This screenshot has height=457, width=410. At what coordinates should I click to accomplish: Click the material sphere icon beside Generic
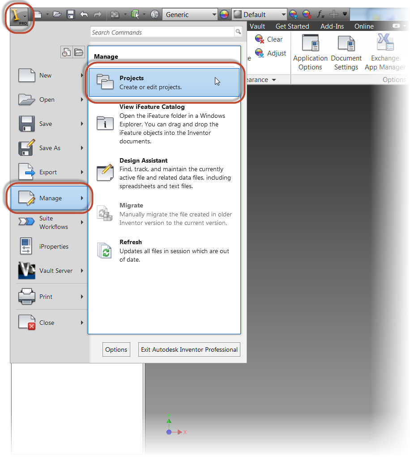154,14
